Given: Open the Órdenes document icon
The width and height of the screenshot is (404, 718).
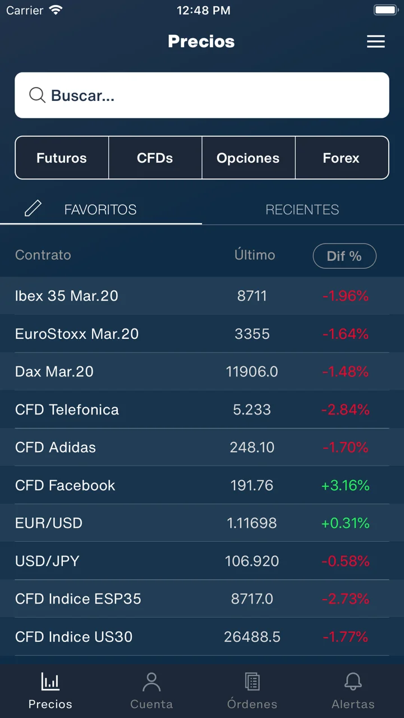Looking at the screenshot, I should coord(252,682).
